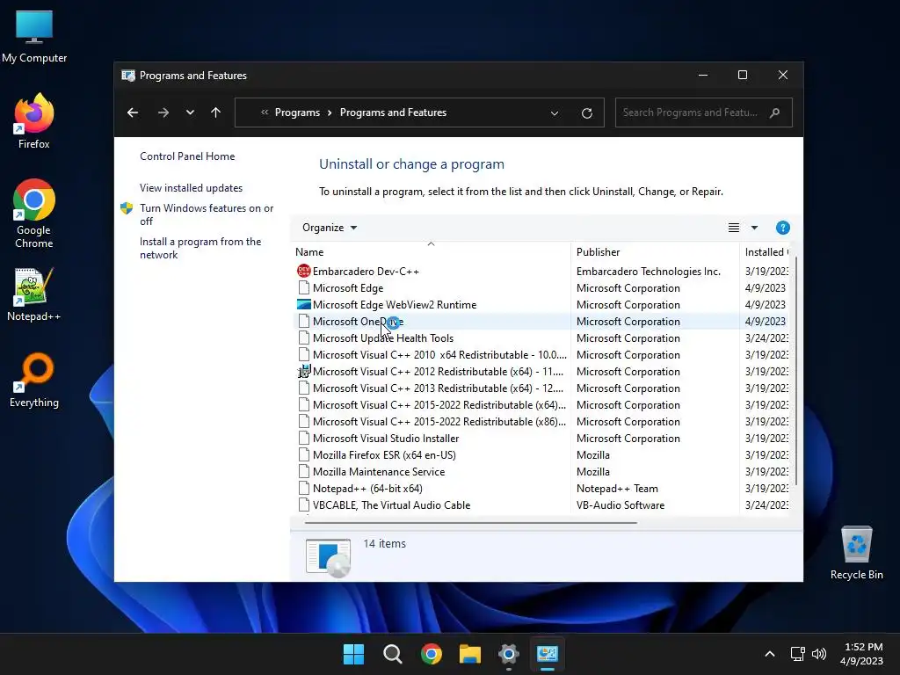Click the volume speaker tray icon
Viewport: 900px width, 675px height.
click(819, 654)
